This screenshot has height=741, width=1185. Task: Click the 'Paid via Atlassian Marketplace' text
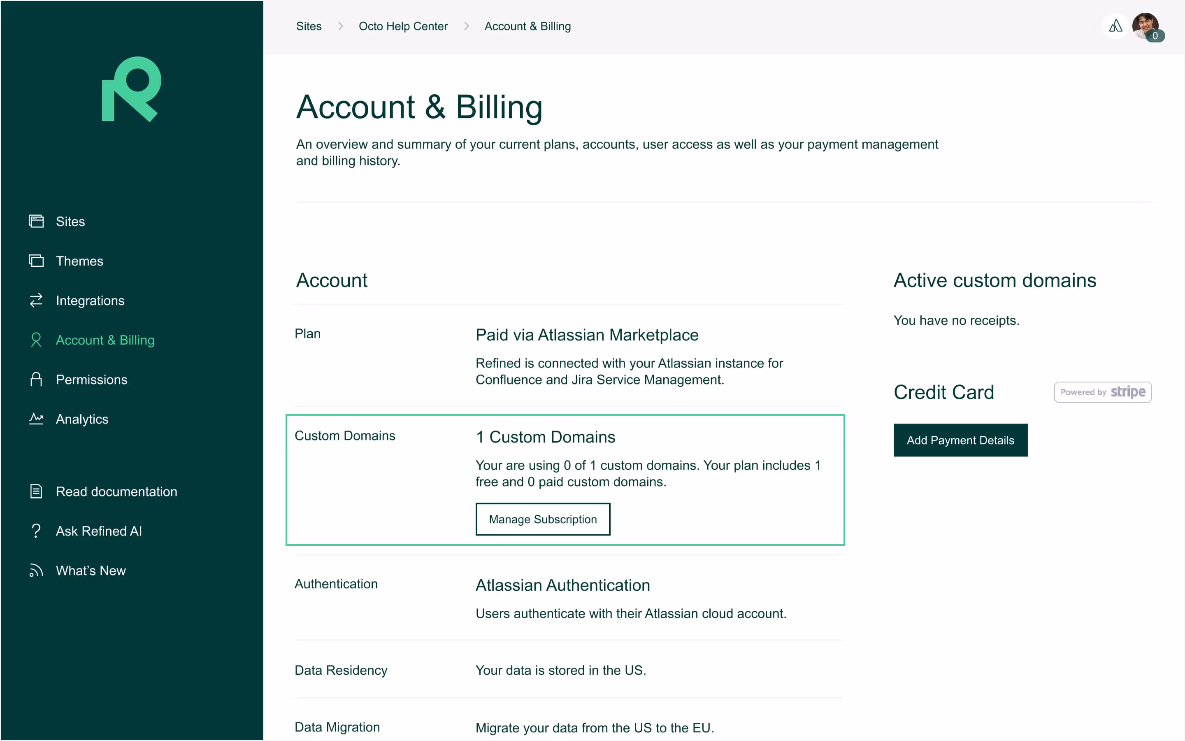587,335
